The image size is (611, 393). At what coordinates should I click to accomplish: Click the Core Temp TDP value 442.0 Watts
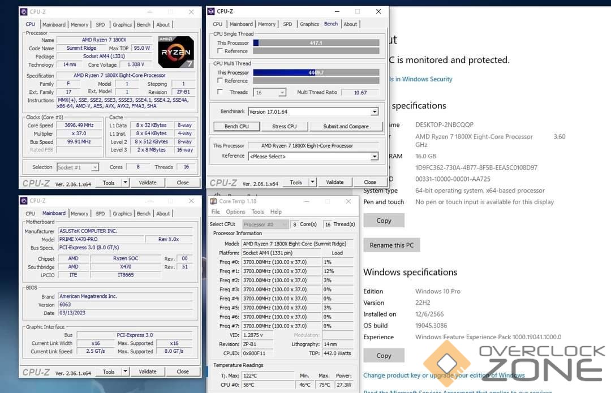(337, 353)
